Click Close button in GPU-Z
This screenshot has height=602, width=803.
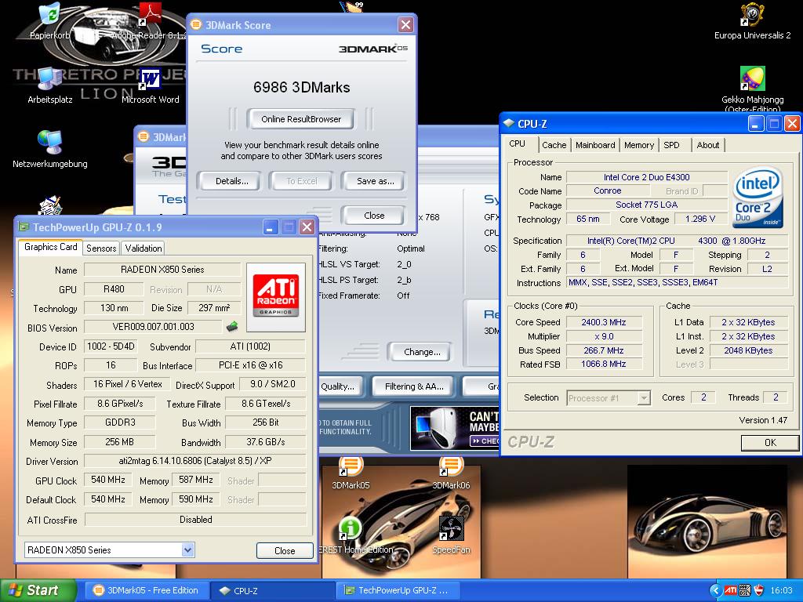[285, 551]
